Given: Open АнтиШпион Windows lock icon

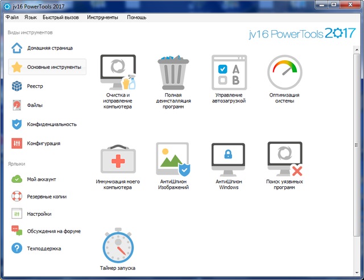Looking at the screenshot, I should 229,158.
